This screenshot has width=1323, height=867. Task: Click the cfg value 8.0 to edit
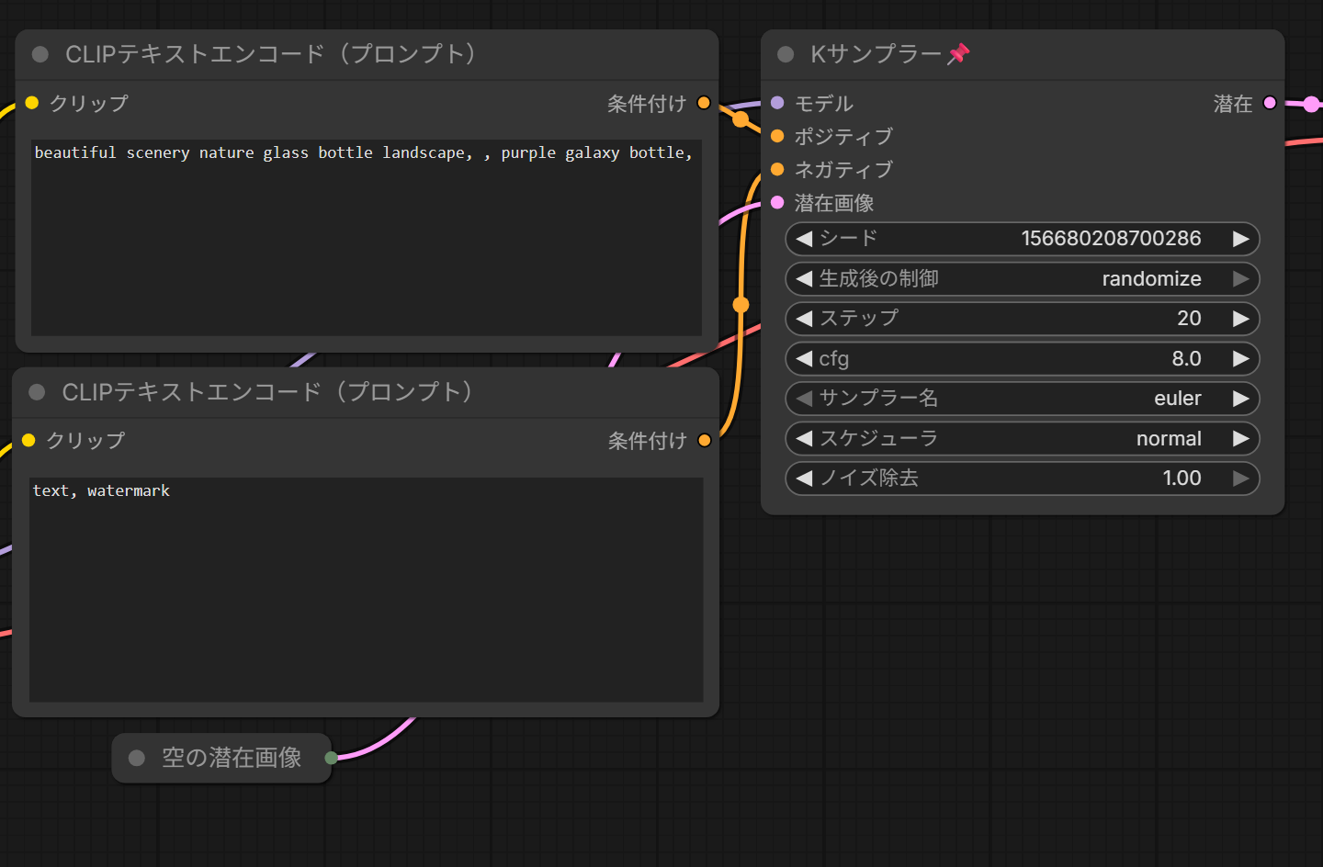click(x=1186, y=358)
